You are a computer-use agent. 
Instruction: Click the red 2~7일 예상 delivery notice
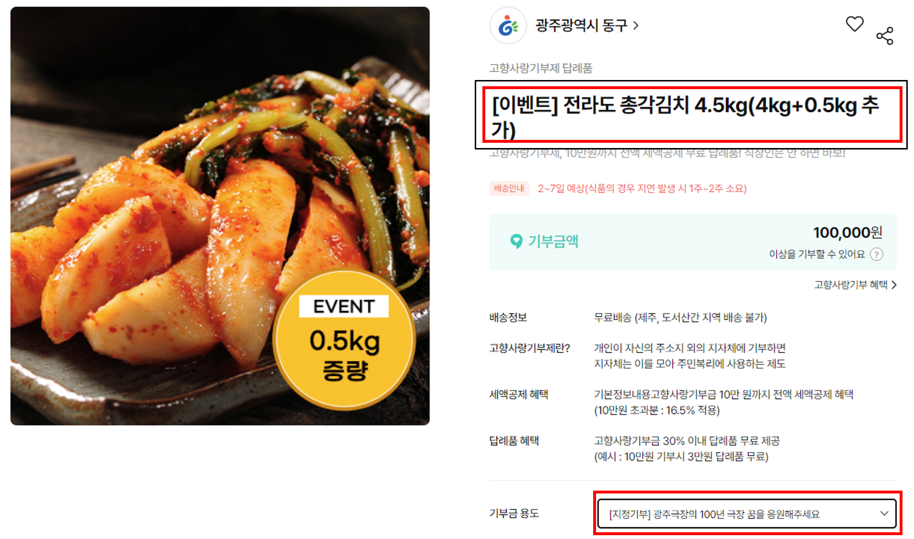pos(642,188)
